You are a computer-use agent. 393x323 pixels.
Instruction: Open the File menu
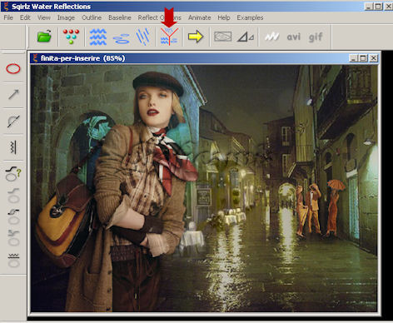[8, 17]
